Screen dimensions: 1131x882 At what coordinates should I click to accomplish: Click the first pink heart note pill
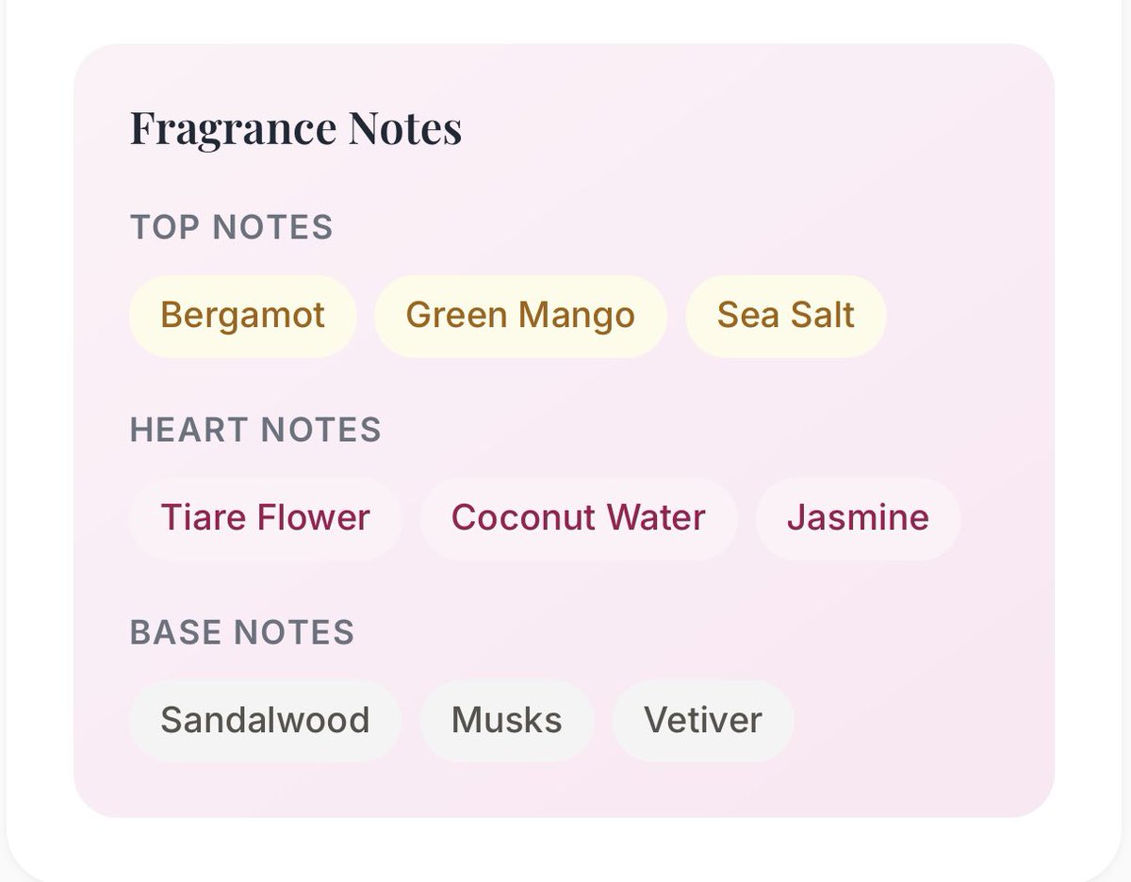266,518
